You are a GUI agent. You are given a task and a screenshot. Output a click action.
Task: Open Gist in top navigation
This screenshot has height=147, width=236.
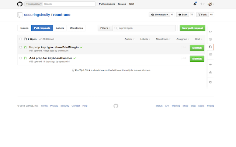132,4
